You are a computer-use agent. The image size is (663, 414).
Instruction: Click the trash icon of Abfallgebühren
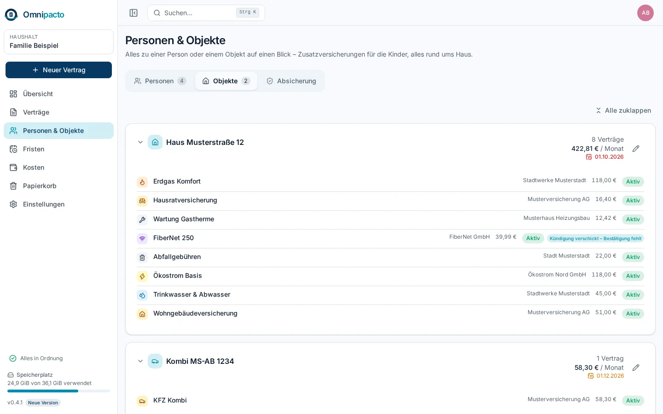coord(142,258)
